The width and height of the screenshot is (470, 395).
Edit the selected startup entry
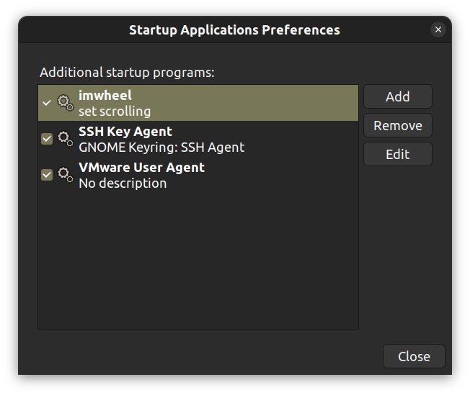(398, 154)
